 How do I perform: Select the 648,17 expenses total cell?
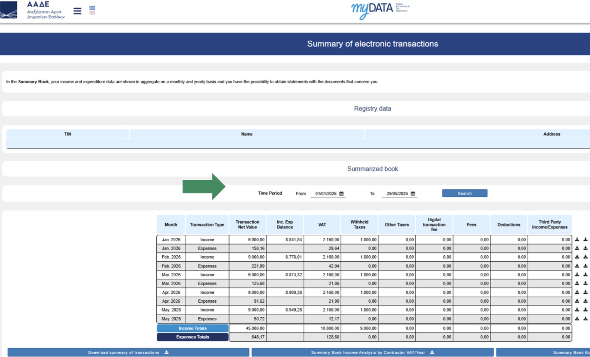(x=248, y=337)
